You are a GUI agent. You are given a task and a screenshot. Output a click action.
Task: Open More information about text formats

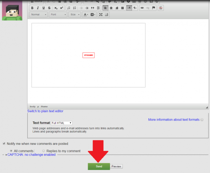point(174,120)
